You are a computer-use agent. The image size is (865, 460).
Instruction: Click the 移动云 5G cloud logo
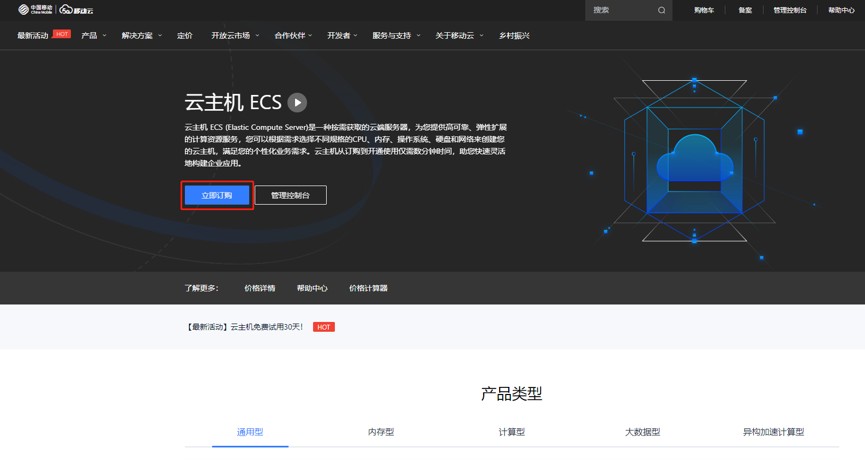(x=76, y=10)
